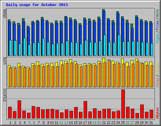Image resolution: width=161 pixels, height=126 pixels.
Task: Click the Sites legend label
Action: [x=157, y=83]
